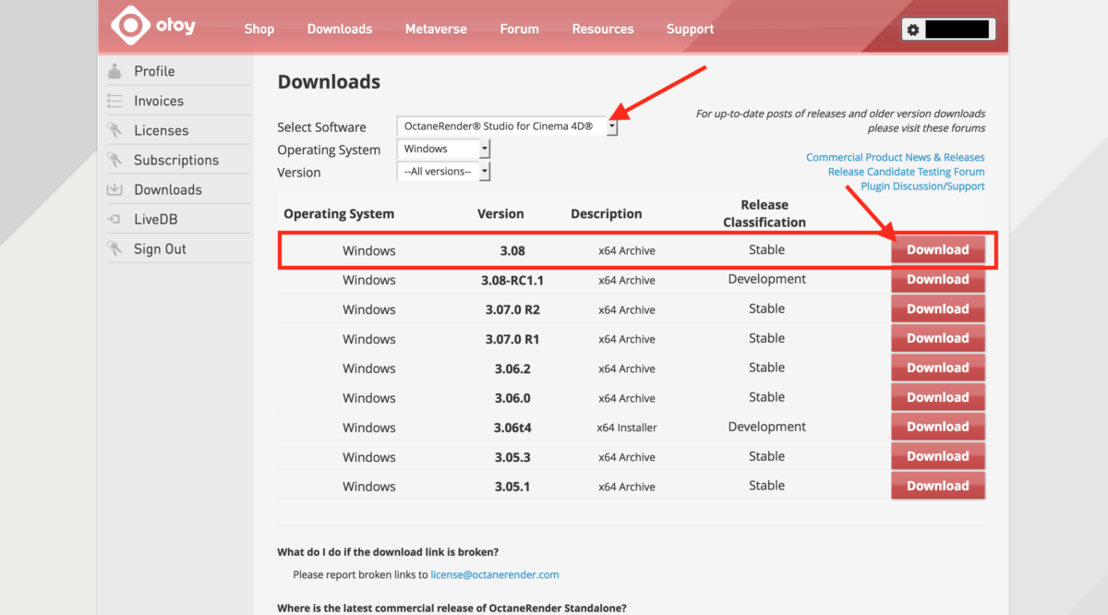
Task: Click version number 3.05.1 text
Action: 512,487
